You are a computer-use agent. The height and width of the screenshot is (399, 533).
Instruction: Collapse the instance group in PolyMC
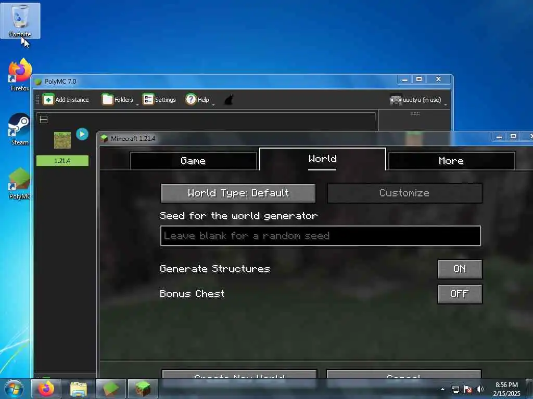pos(44,119)
